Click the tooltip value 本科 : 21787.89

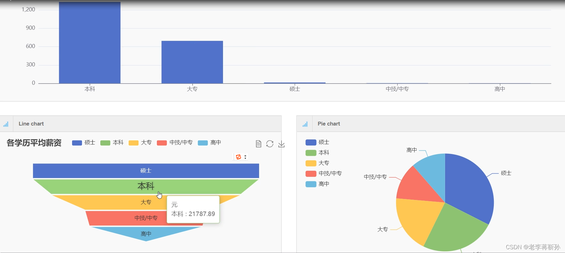pyautogui.click(x=193, y=214)
